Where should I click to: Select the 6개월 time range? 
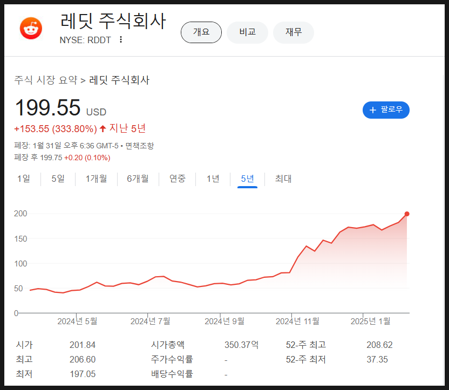[138, 179]
